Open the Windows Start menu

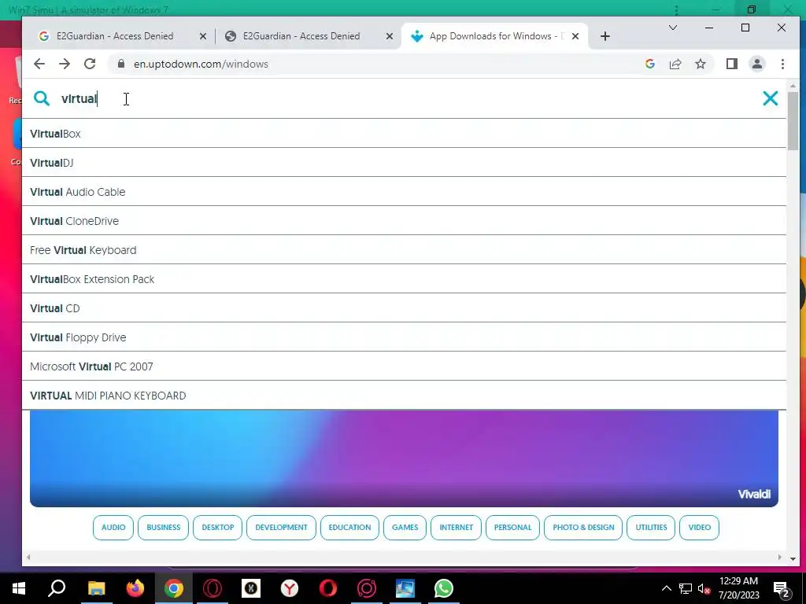pyautogui.click(x=19, y=588)
